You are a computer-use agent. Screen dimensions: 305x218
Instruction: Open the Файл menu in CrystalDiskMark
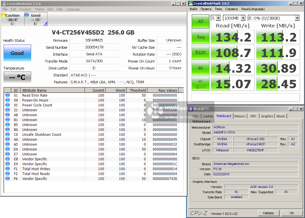tap(194, 9)
